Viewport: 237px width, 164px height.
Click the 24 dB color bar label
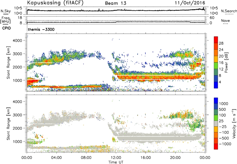point(221,50)
